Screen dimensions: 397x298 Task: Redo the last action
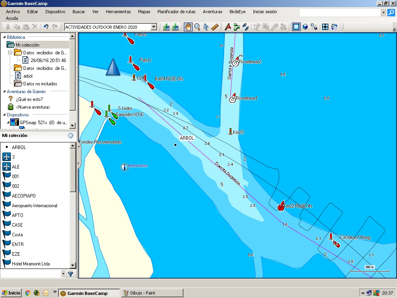click(x=55, y=27)
